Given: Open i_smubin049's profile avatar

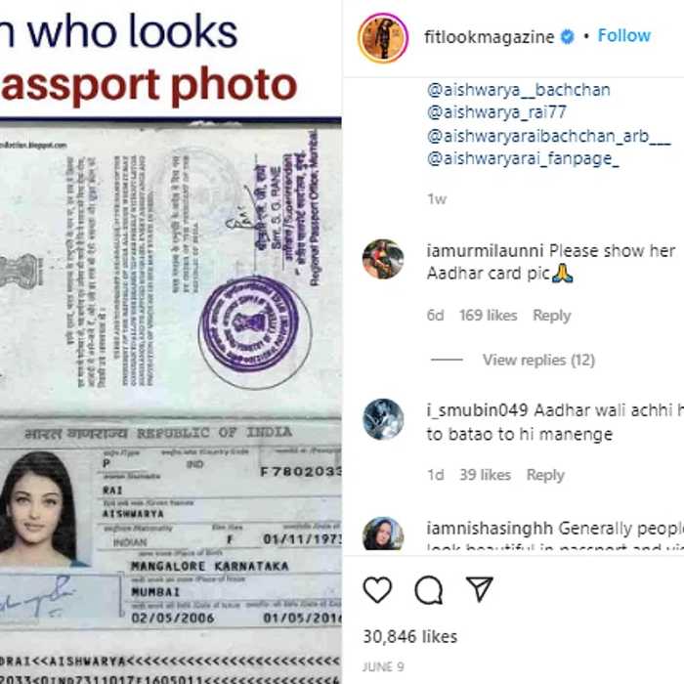Looking at the screenshot, I should (383, 419).
